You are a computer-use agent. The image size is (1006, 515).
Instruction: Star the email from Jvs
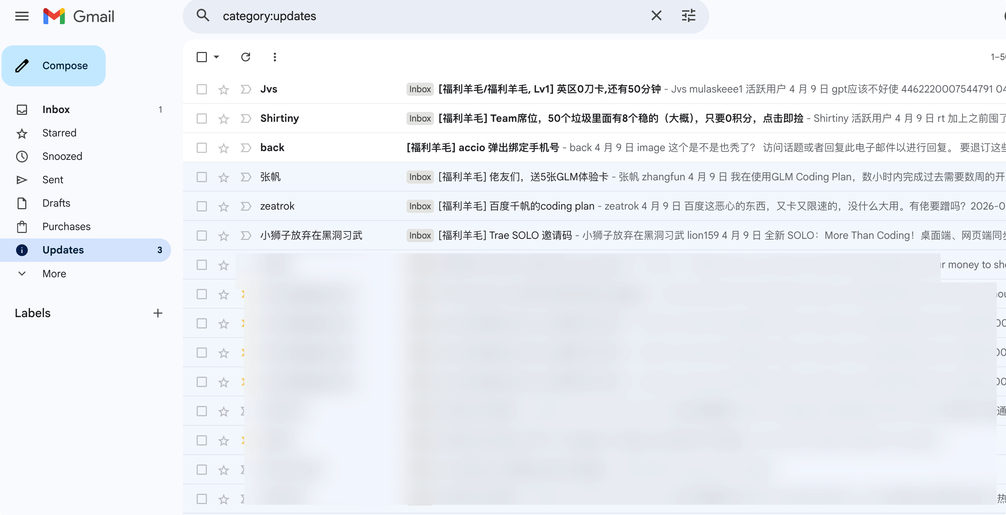click(x=223, y=90)
